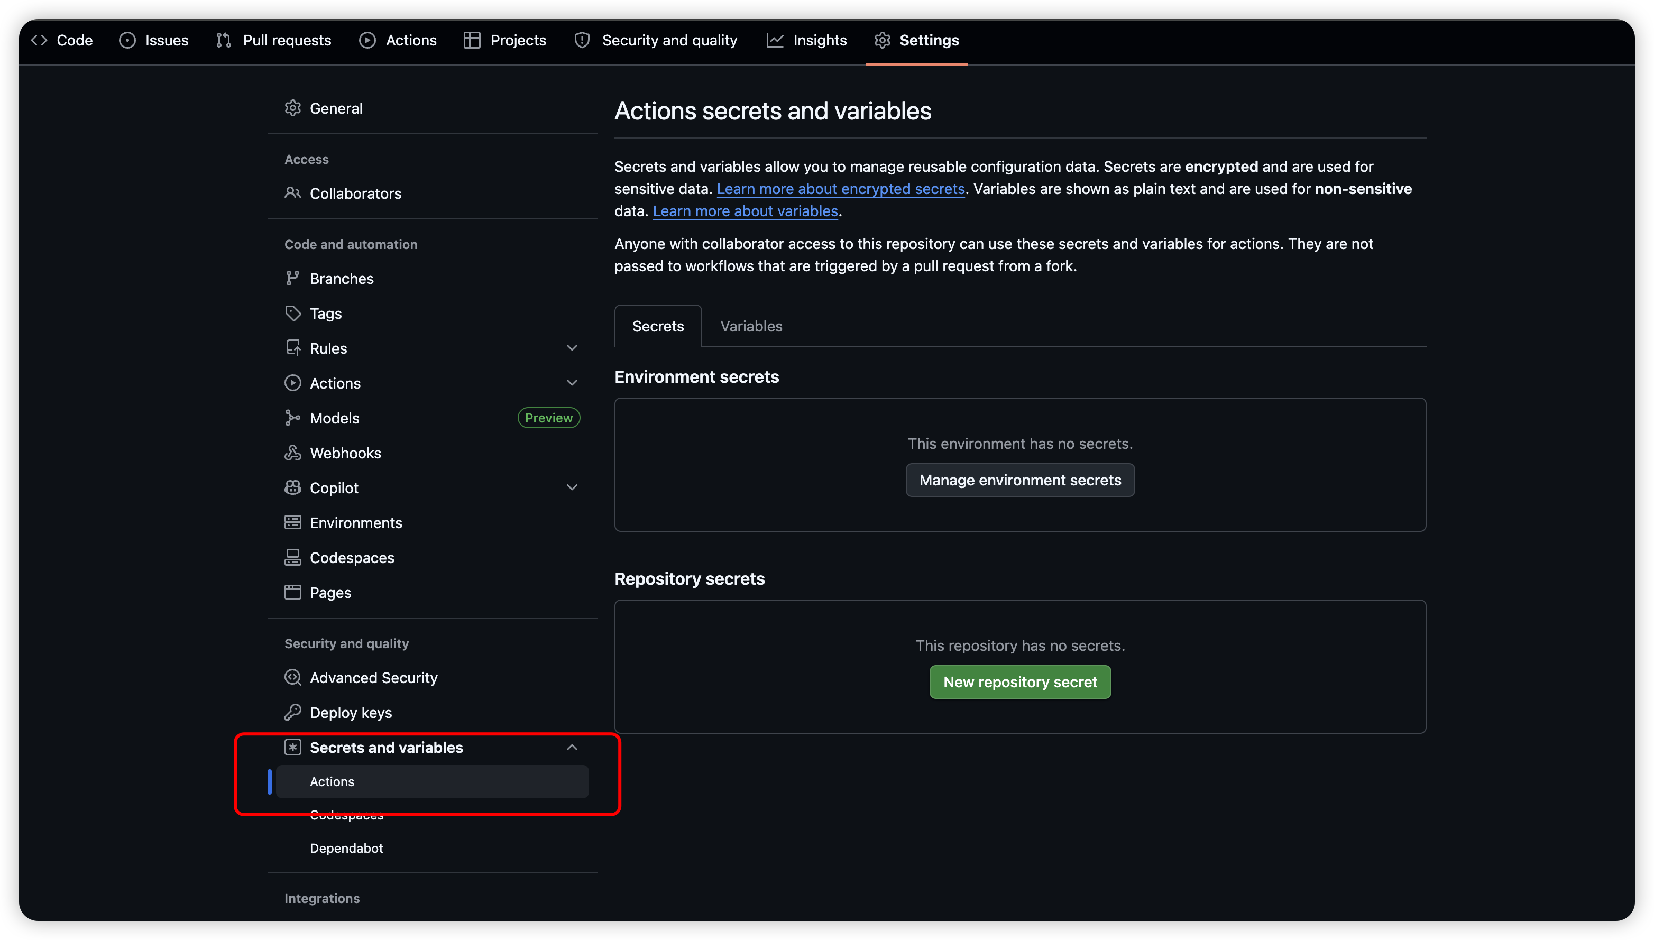
Task: Switch to the Variables tab
Action: point(751,326)
